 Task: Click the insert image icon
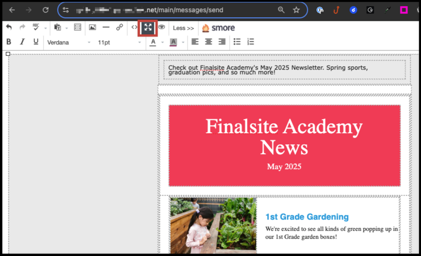click(93, 28)
